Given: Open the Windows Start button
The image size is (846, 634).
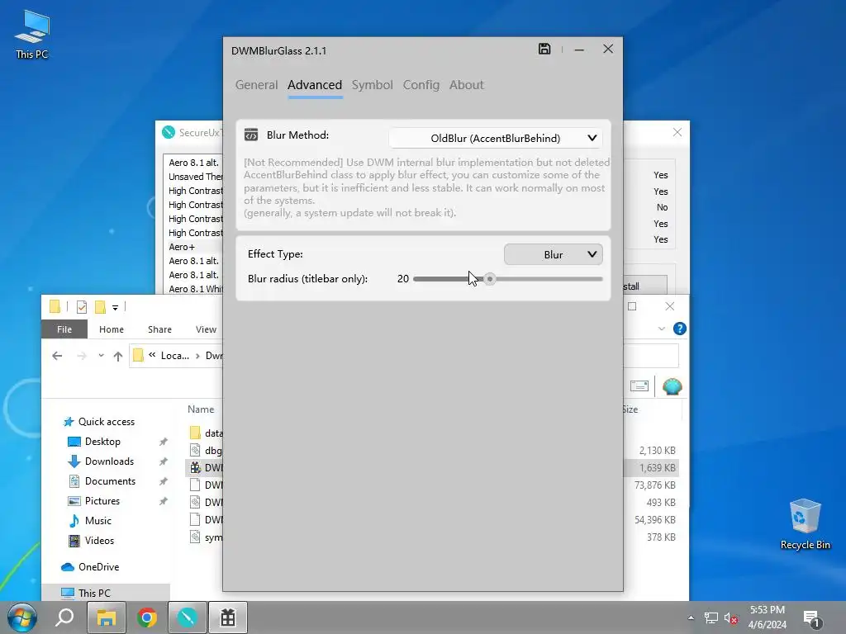Looking at the screenshot, I should coord(22,617).
